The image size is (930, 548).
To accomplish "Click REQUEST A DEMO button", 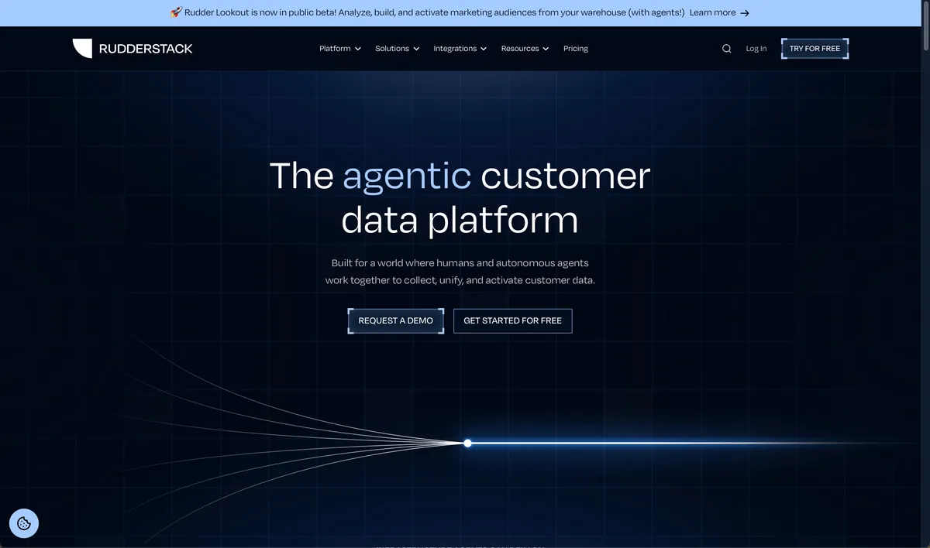I will click(x=396, y=320).
